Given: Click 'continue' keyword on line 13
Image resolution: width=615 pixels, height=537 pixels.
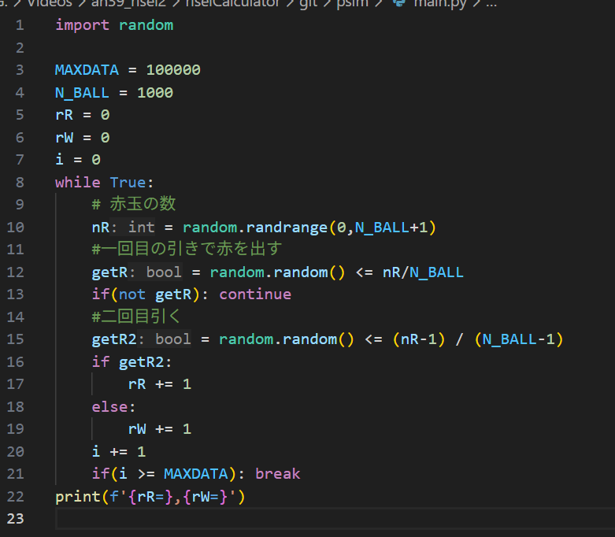Looking at the screenshot, I should click(x=255, y=294).
